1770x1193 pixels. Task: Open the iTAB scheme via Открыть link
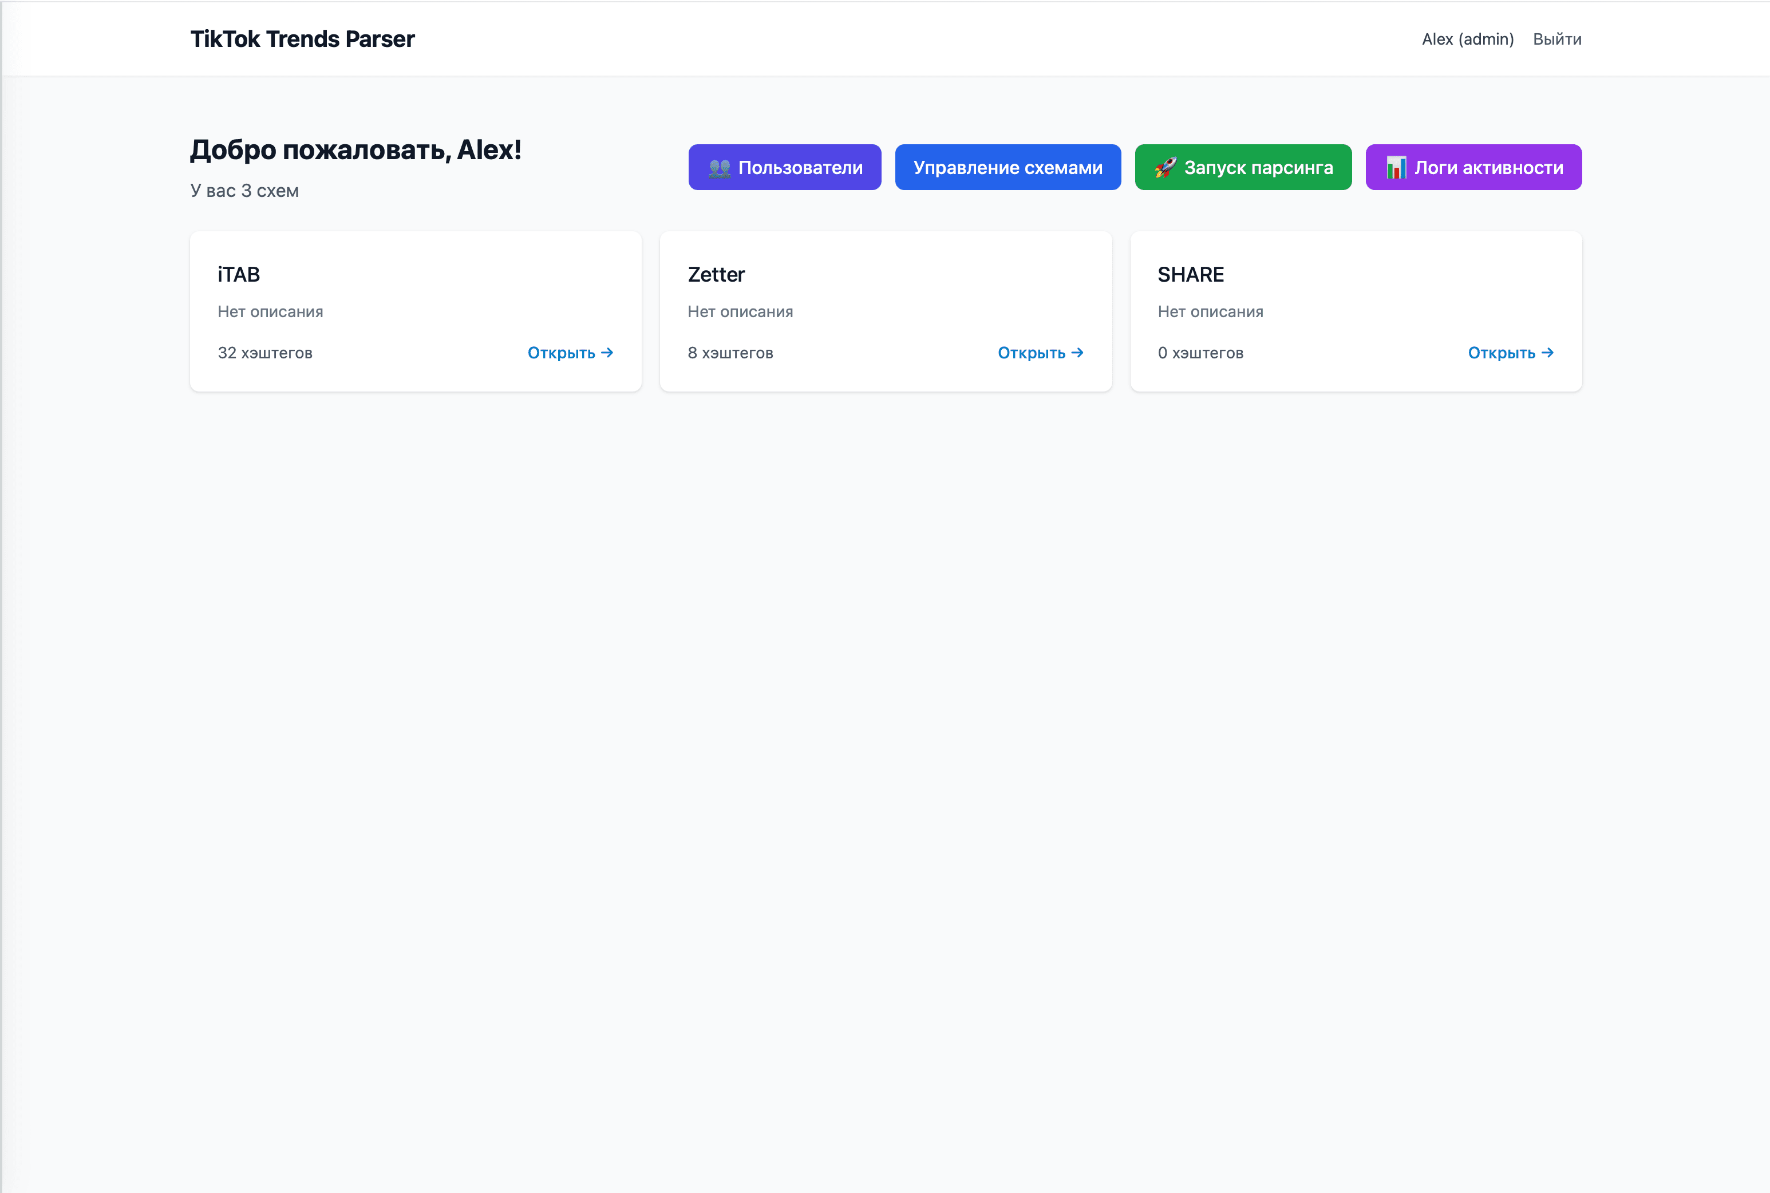click(x=562, y=353)
